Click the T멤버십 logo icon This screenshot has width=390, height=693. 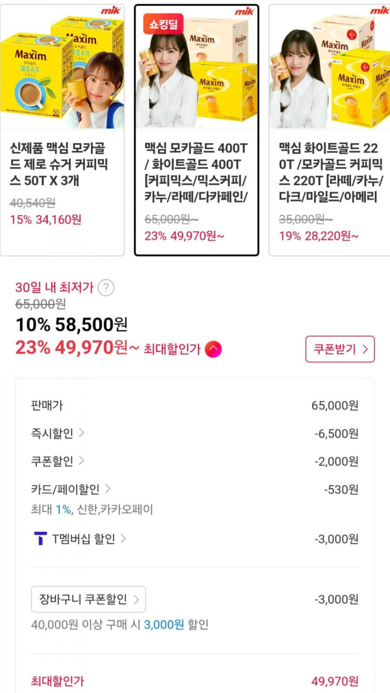[x=41, y=538]
